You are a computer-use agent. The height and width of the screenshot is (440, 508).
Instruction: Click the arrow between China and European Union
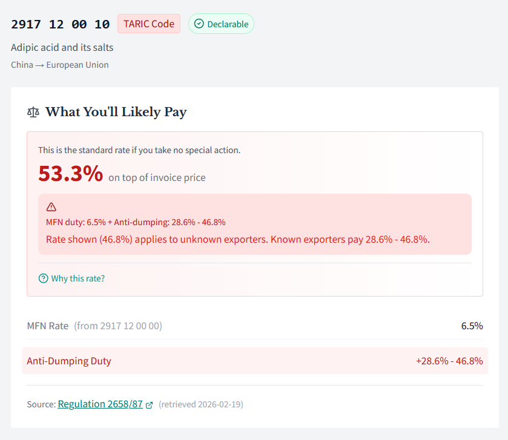pos(38,65)
